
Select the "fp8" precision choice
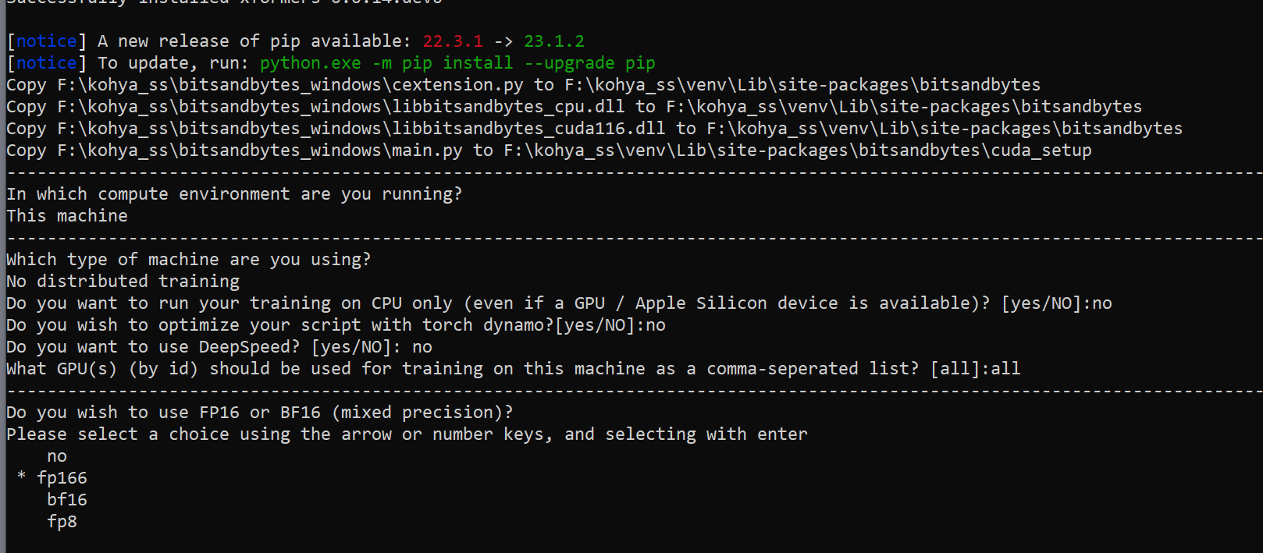pyautogui.click(x=62, y=522)
